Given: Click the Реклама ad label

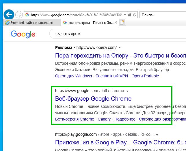Looking at the screenshot, I should [x=64, y=47].
